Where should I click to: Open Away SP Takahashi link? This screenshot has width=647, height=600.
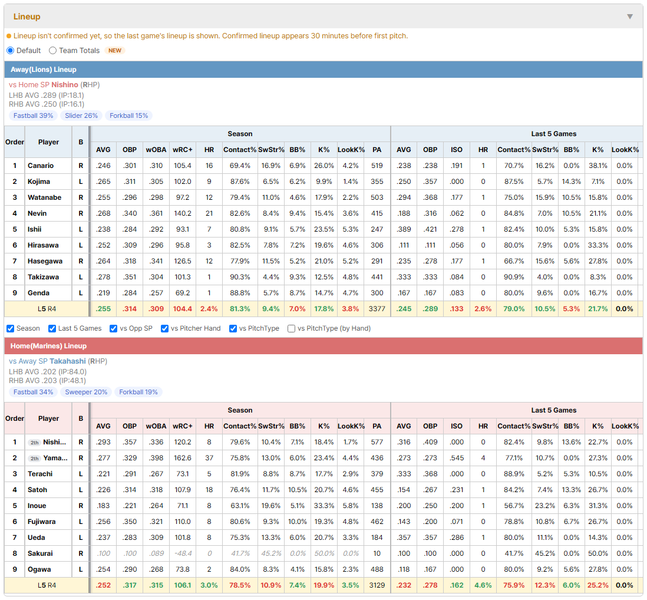[x=68, y=361]
